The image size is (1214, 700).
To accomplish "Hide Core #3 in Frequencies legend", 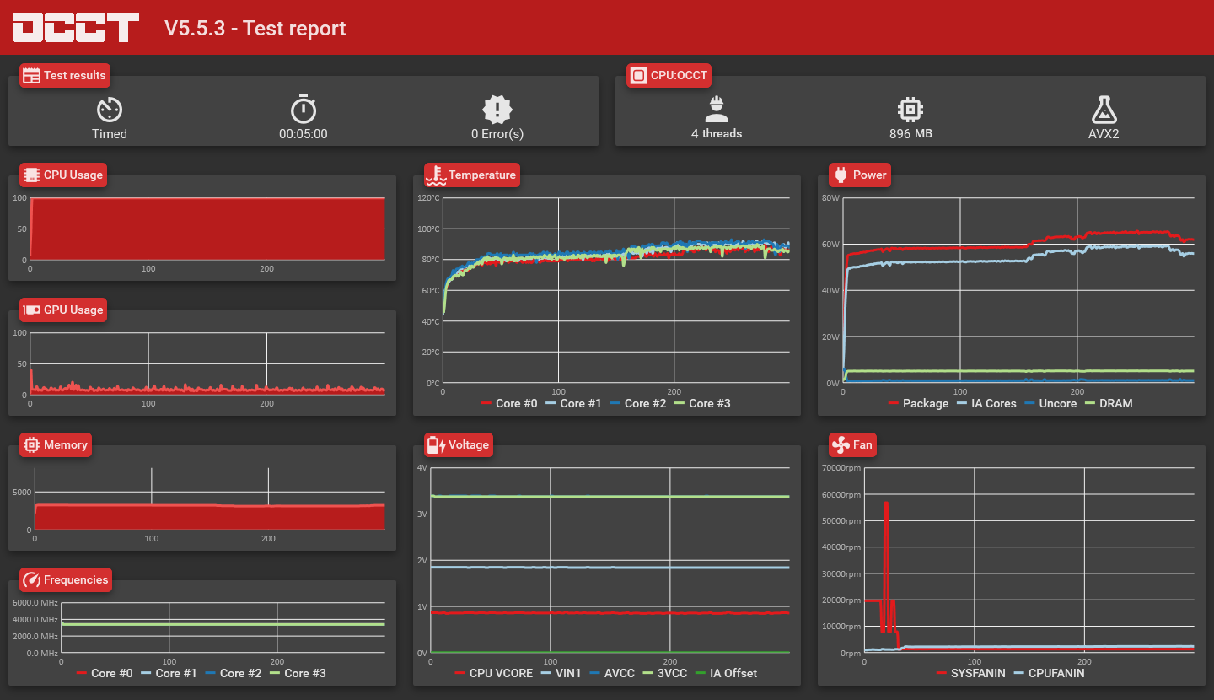I will (297, 673).
